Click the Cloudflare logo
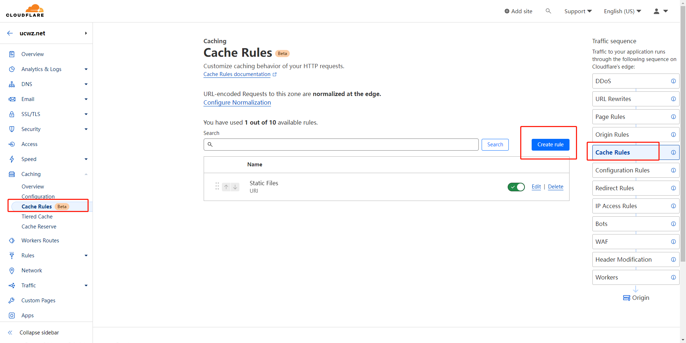Screen dimensions: 686x343 (x=25, y=11)
